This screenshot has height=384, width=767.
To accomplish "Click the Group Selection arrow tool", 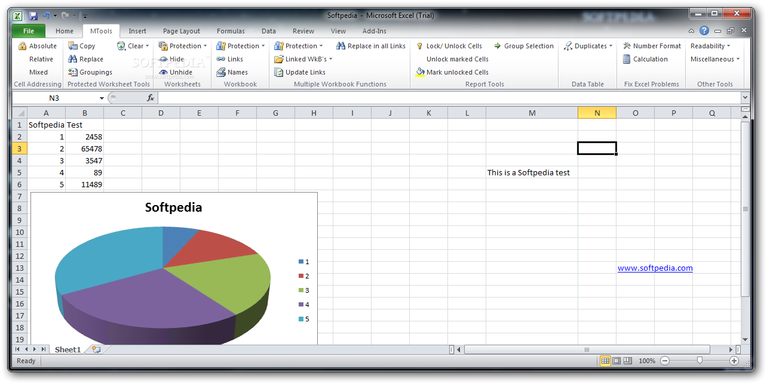I will (x=523, y=46).
